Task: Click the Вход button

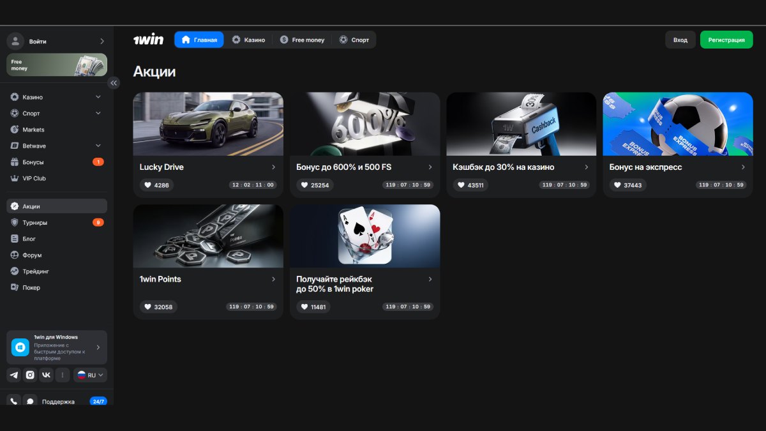Action: [680, 40]
